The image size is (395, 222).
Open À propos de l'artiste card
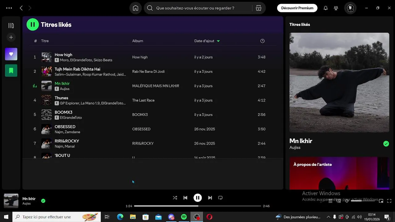coord(339,173)
